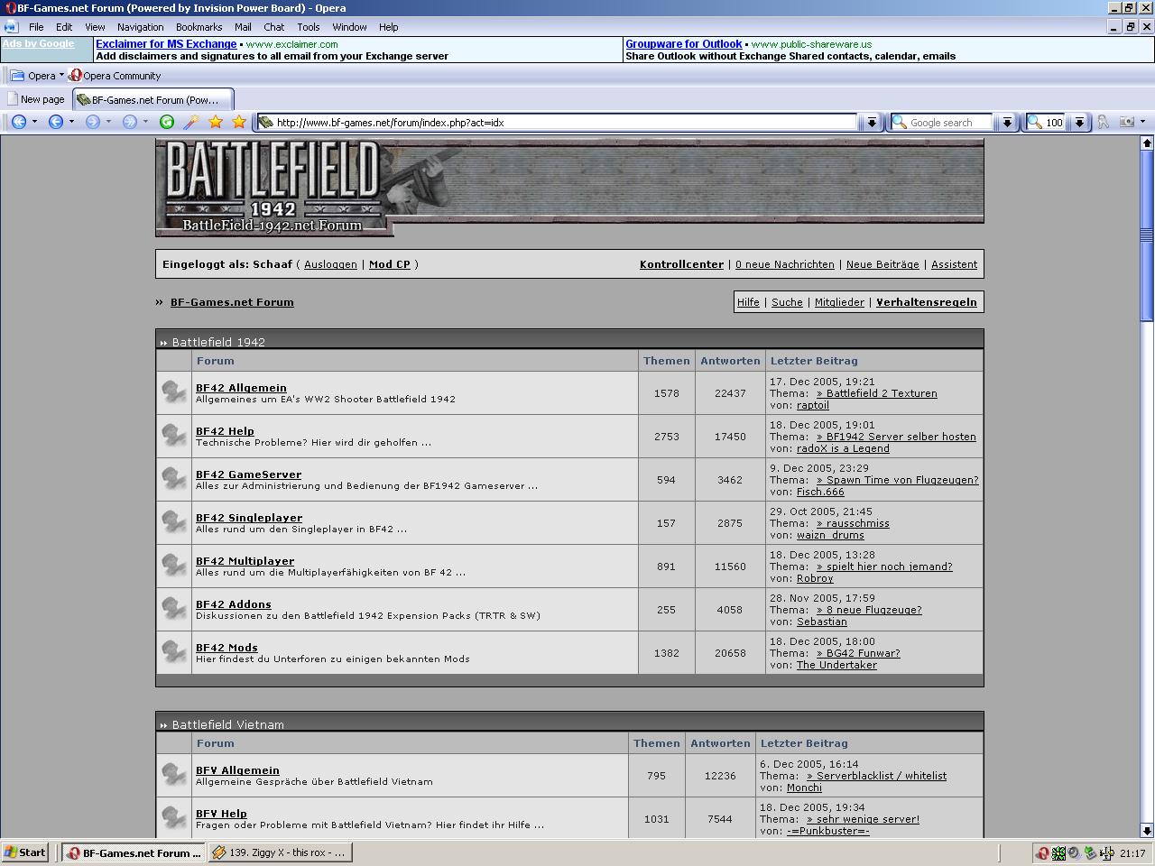Click the rewind navigation button
Screen dimensions: 1155x866
click(x=18, y=122)
